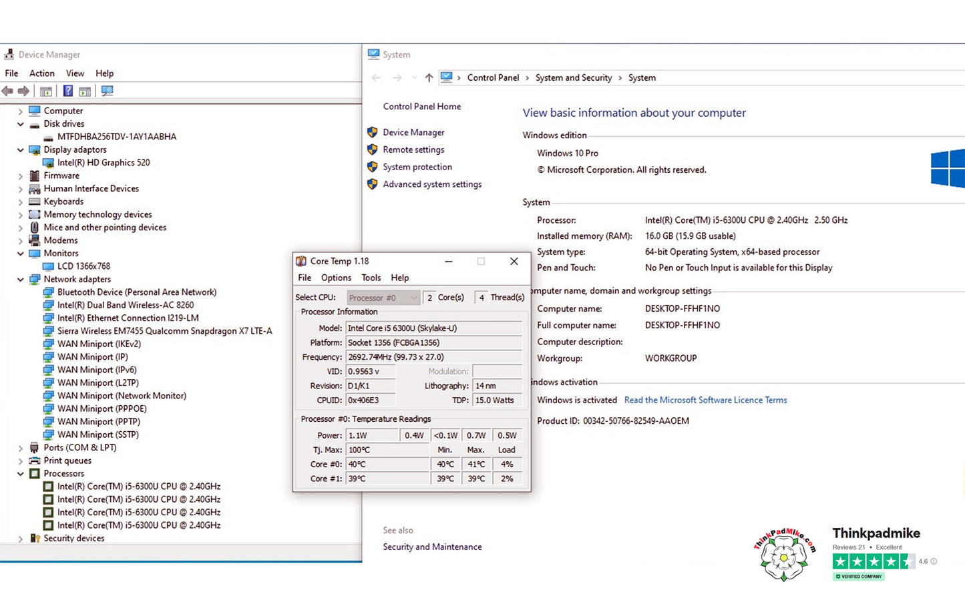Click the phone icon beside Modems

35,240
